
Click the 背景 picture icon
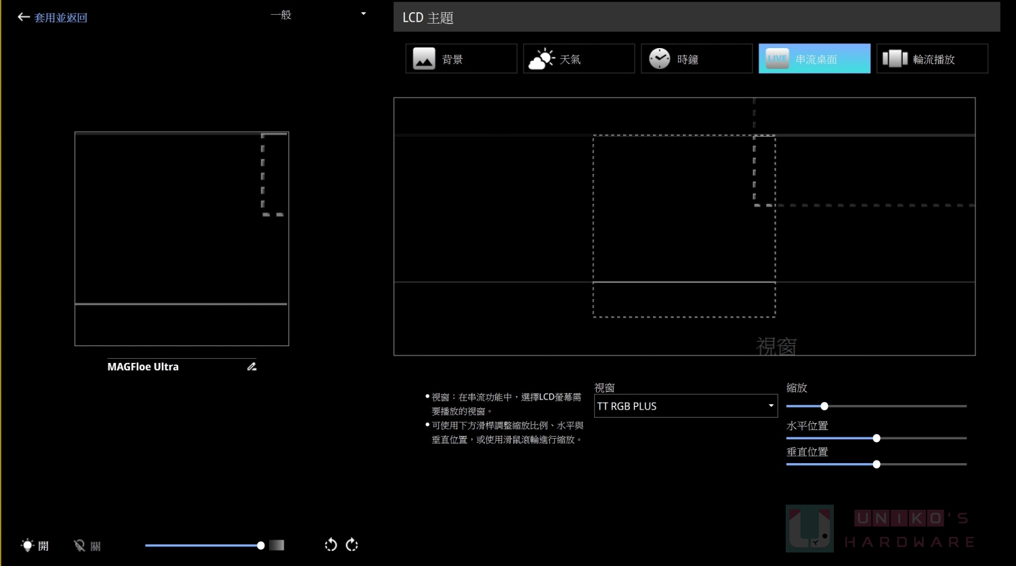[x=424, y=59]
